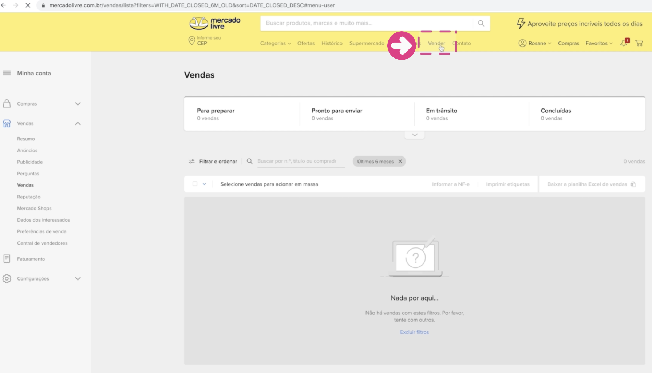Screen dimensions: 652x373
Task: Select the Para preparar tab
Action: pyautogui.click(x=242, y=114)
